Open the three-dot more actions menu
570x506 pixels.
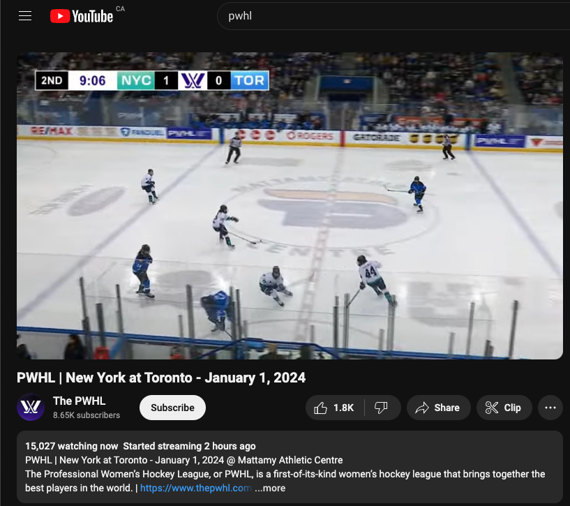[x=550, y=408]
